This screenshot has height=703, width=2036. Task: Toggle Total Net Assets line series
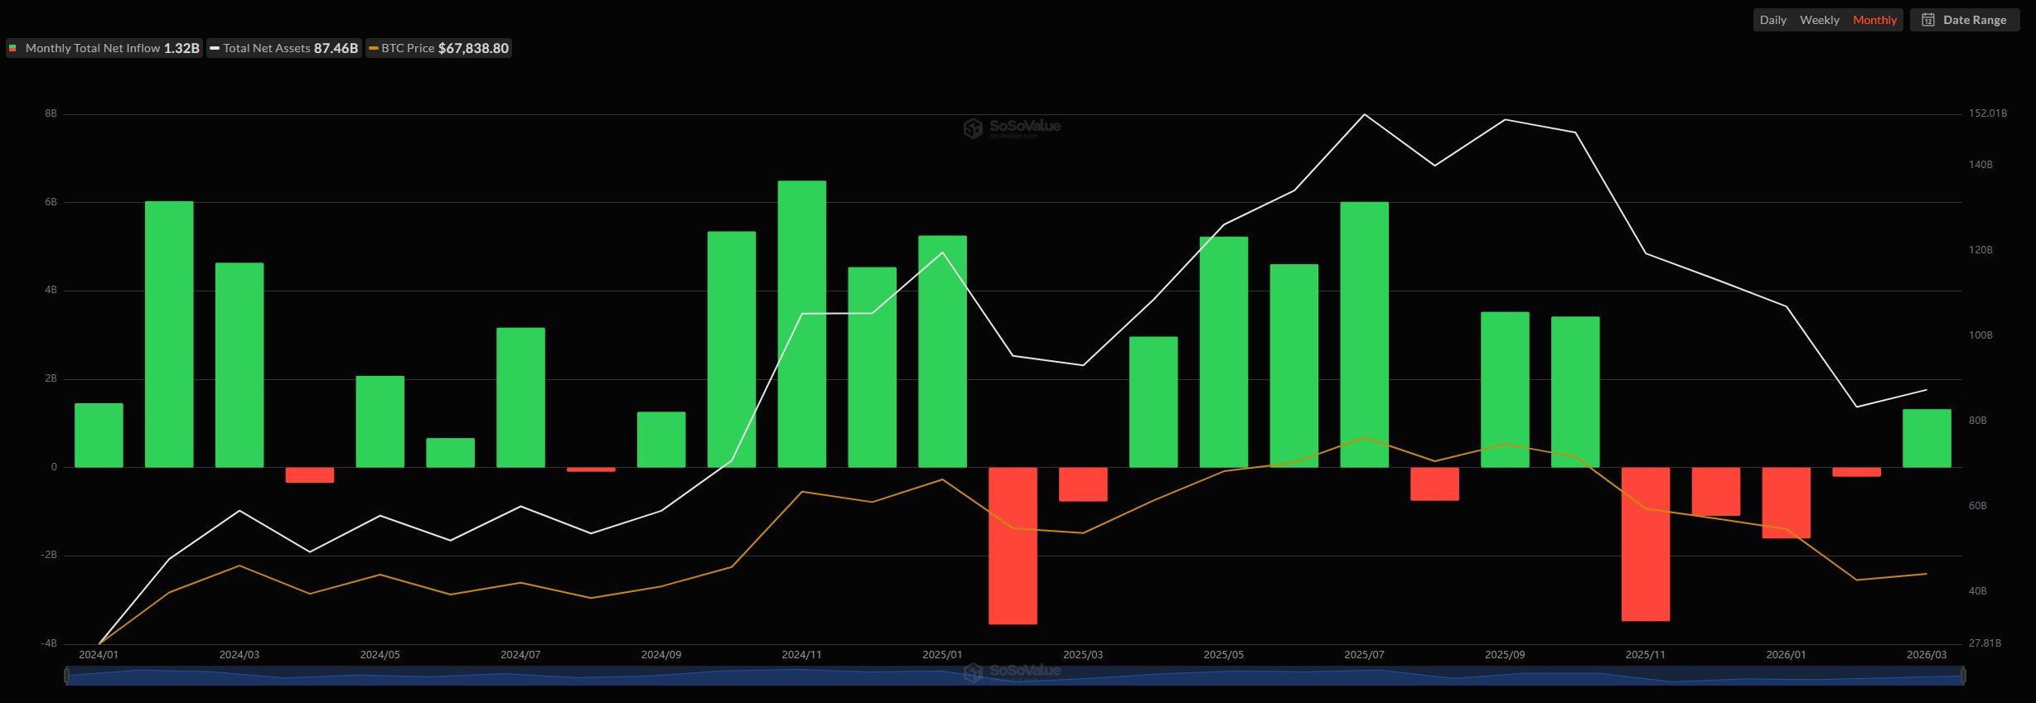pyautogui.click(x=284, y=48)
